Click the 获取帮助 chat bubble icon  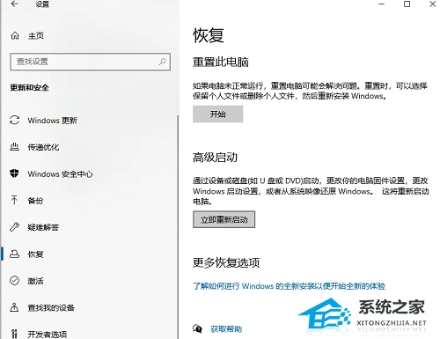coord(197,328)
